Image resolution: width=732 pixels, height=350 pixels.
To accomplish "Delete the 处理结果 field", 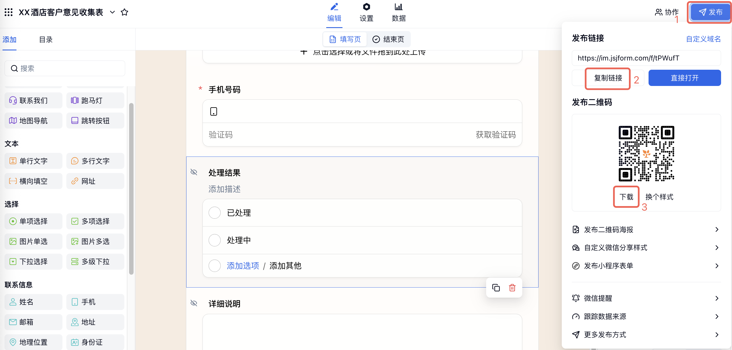I will coord(512,288).
